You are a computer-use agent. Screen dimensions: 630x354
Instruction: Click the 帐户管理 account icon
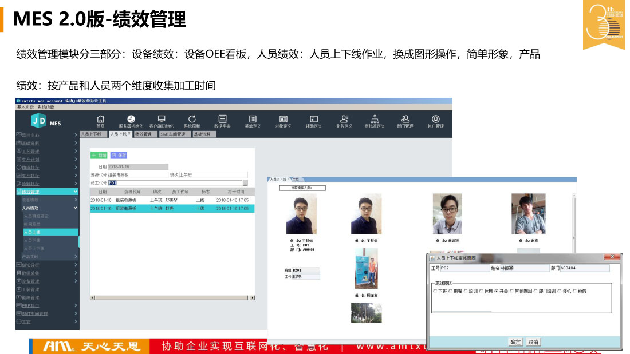click(x=435, y=120)
